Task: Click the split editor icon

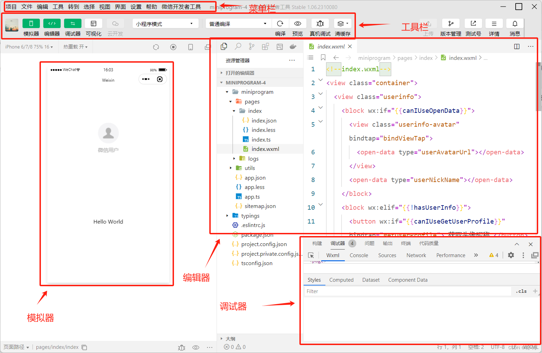Action: tap(517, 46)
